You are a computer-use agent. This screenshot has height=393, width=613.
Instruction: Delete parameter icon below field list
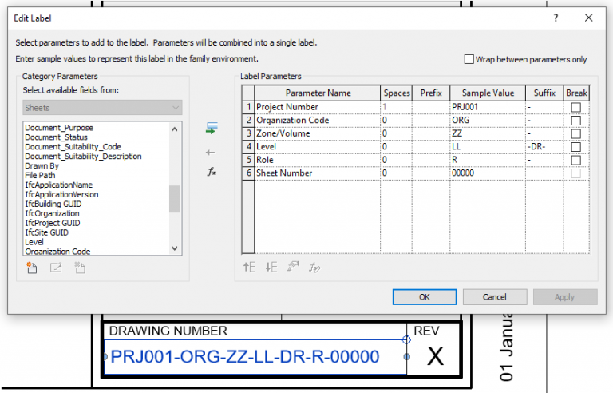80,268
